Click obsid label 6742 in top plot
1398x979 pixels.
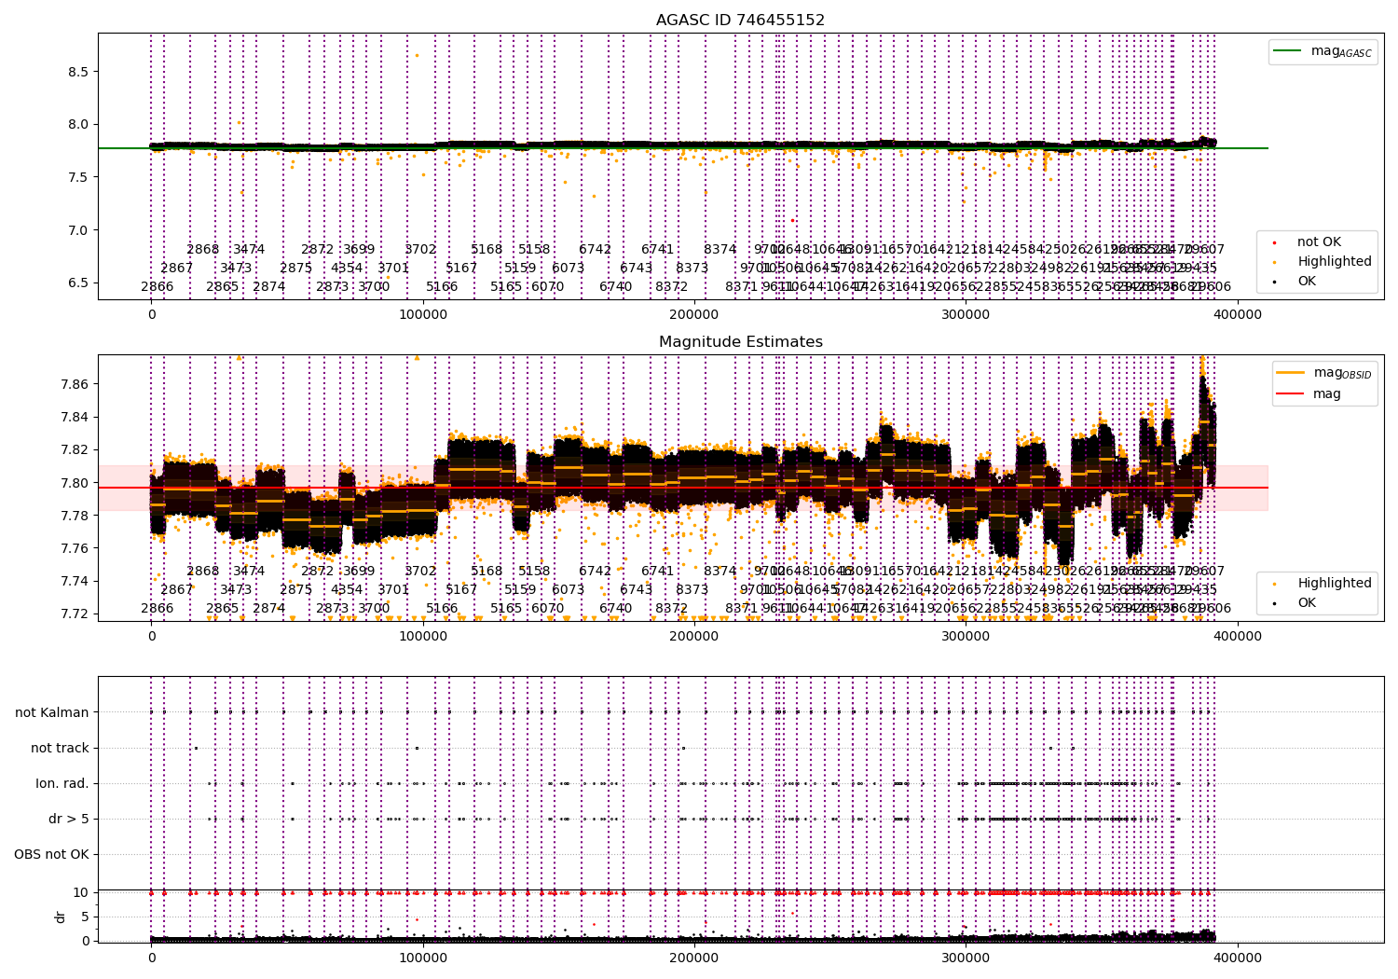coord(596,249)
